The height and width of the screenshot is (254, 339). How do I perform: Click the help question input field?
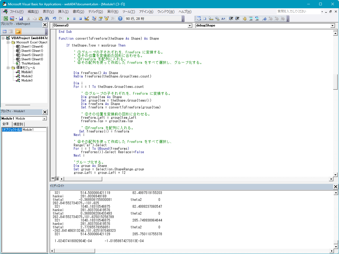(298, 11)
